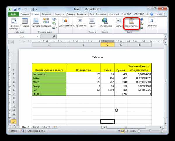Click zoom out minus button
The image size is (175, 141).
pos(139,131)
